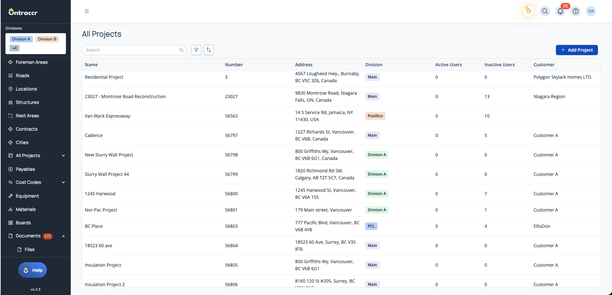
Task: Open the Divisions selector +4 tag
Action: point(14,48)
